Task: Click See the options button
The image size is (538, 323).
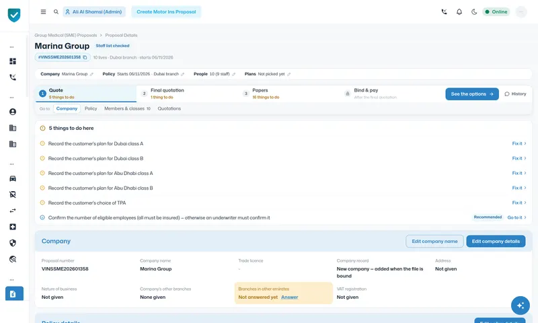Action: [x=472, y=94]
